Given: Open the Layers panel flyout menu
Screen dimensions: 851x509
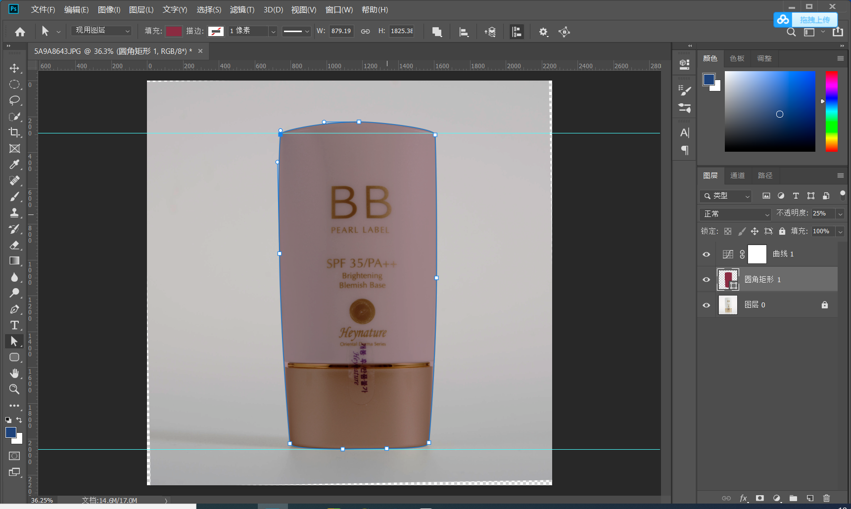Looking at the screenshot, I should (x=840, y=175).
